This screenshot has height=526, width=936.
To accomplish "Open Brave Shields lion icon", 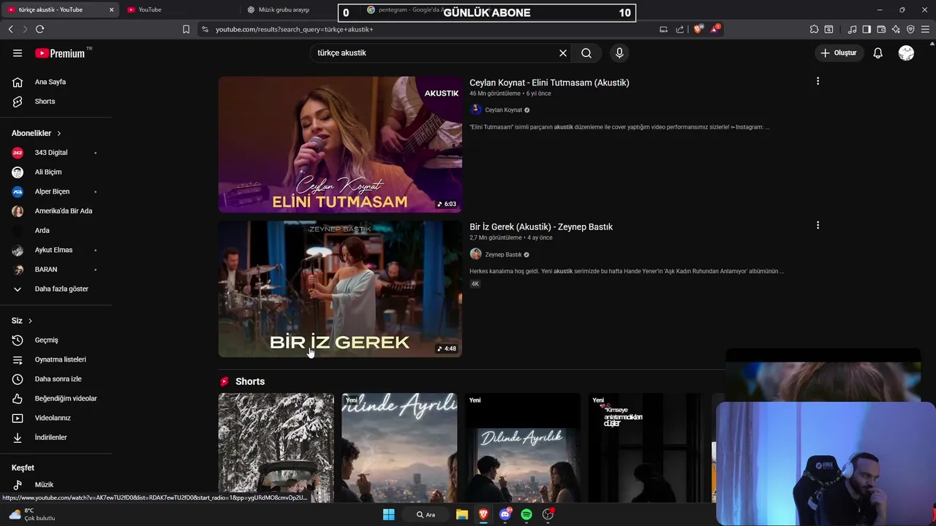I will click(x=698, y=29).
